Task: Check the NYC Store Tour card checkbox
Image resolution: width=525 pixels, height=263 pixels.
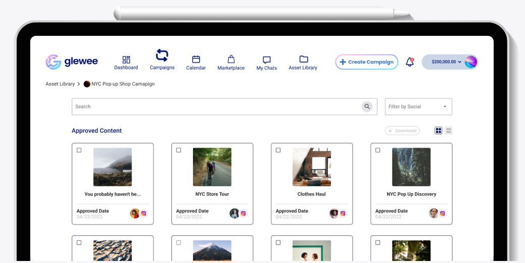Action: [178, 150]
